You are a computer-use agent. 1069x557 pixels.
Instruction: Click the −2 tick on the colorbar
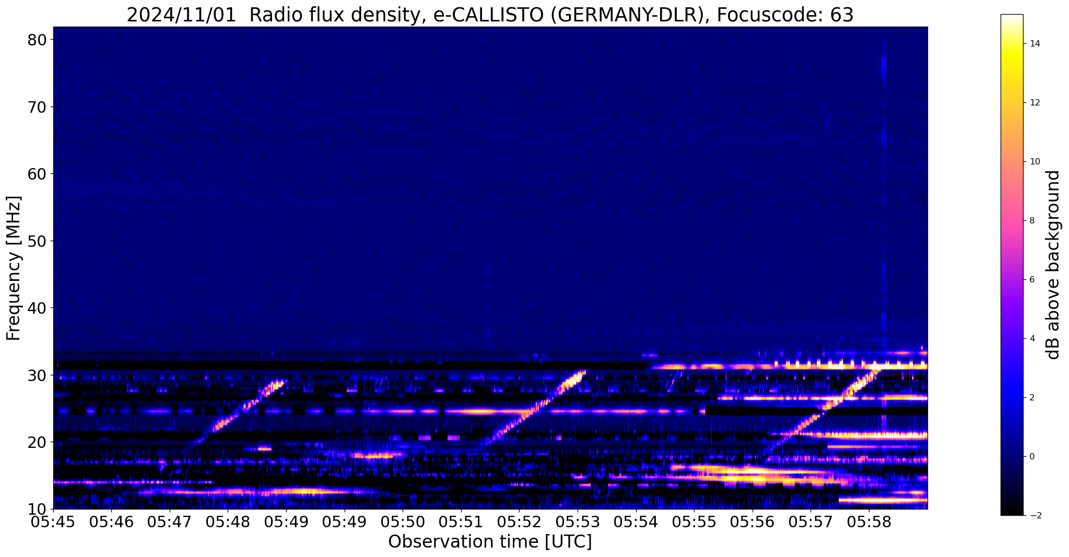[x=1035, y=516]
